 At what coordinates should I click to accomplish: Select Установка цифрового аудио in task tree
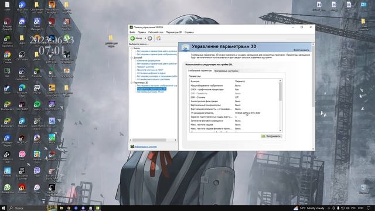pyautogui.click(x=151, y=73)
